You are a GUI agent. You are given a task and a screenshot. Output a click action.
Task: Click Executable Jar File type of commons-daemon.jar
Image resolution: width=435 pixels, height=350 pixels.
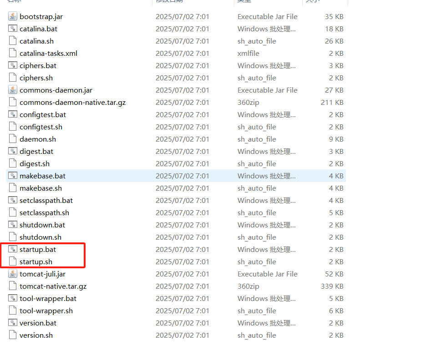click(x=268, y=90)
